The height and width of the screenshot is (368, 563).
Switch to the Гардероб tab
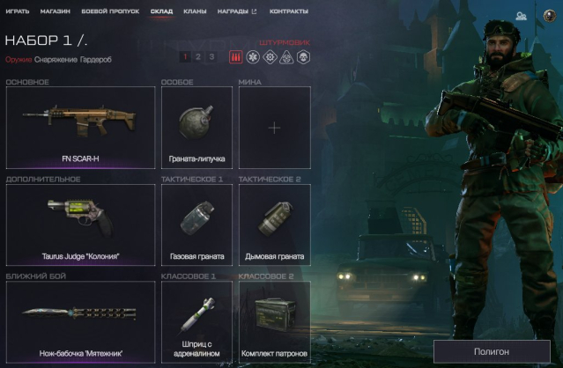pyautogui.click(x=96, y=60)
